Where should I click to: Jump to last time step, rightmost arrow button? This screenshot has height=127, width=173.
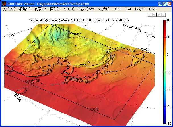coord(163,14)
